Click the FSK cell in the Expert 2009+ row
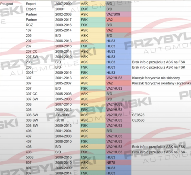 (x=93, y=9)
